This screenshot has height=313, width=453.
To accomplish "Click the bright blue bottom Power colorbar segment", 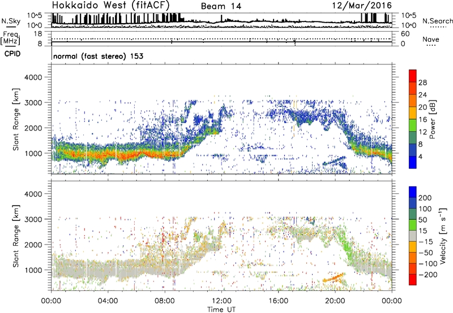I will [x=413, y=162].
